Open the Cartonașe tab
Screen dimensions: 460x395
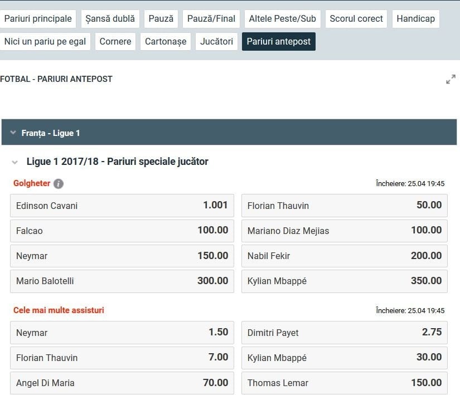click(166, 41)
